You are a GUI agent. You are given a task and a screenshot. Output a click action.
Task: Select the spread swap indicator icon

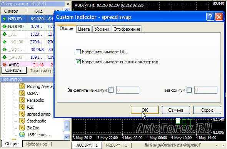(x=22, y=114)
